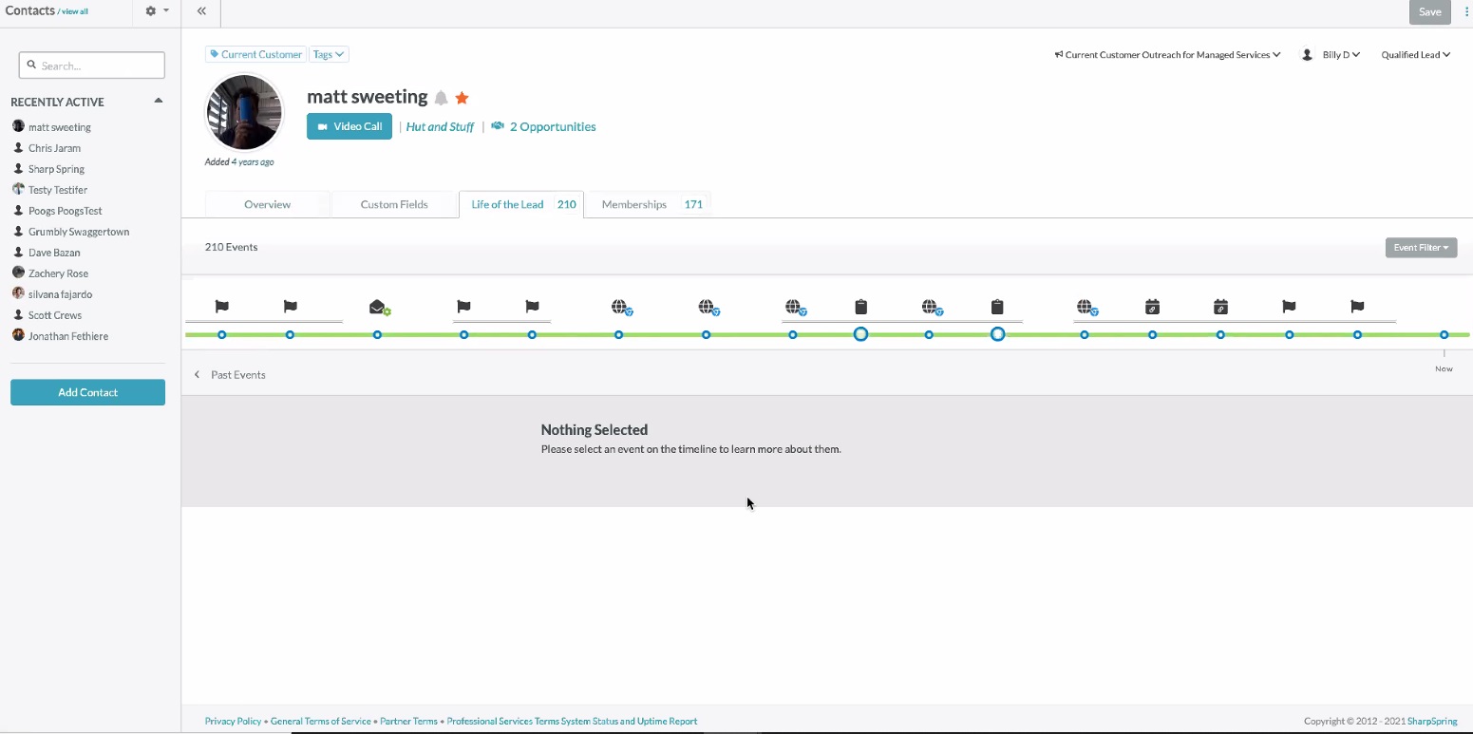
Task: Start a Video Call
Action: click(x=349, y=126)
